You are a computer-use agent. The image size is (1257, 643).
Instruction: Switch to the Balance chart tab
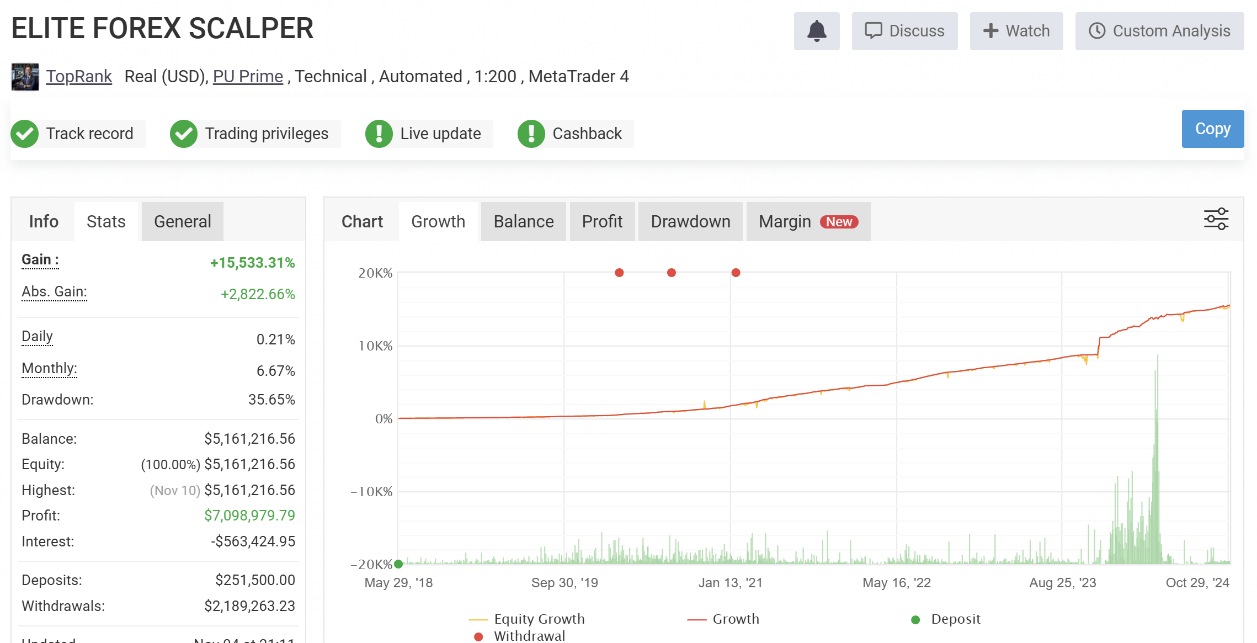tap(523, 221)
